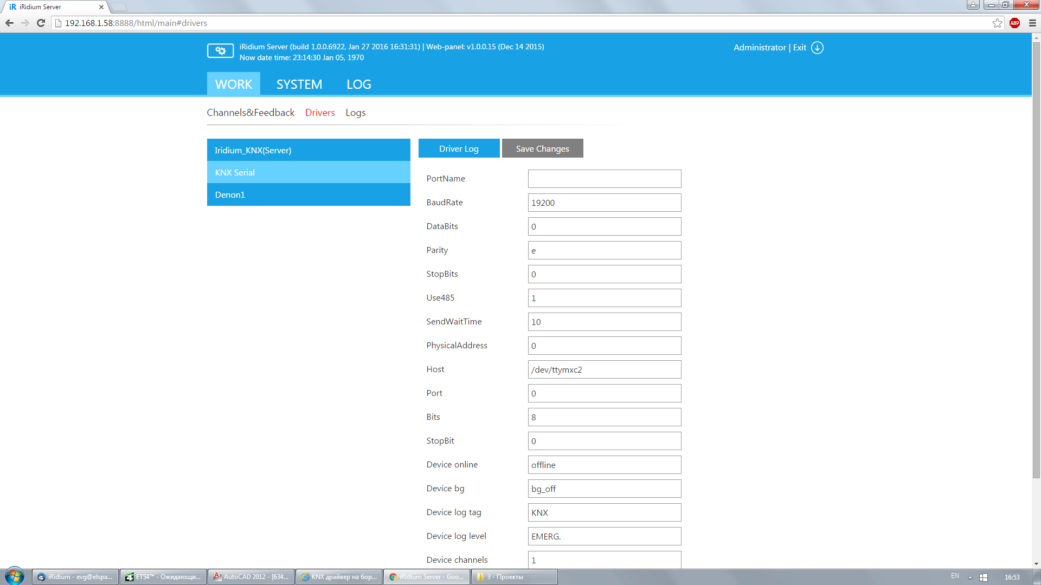
Task: Open AutoCAD 2012 taskbar item
Action: [x=251, y=577]
